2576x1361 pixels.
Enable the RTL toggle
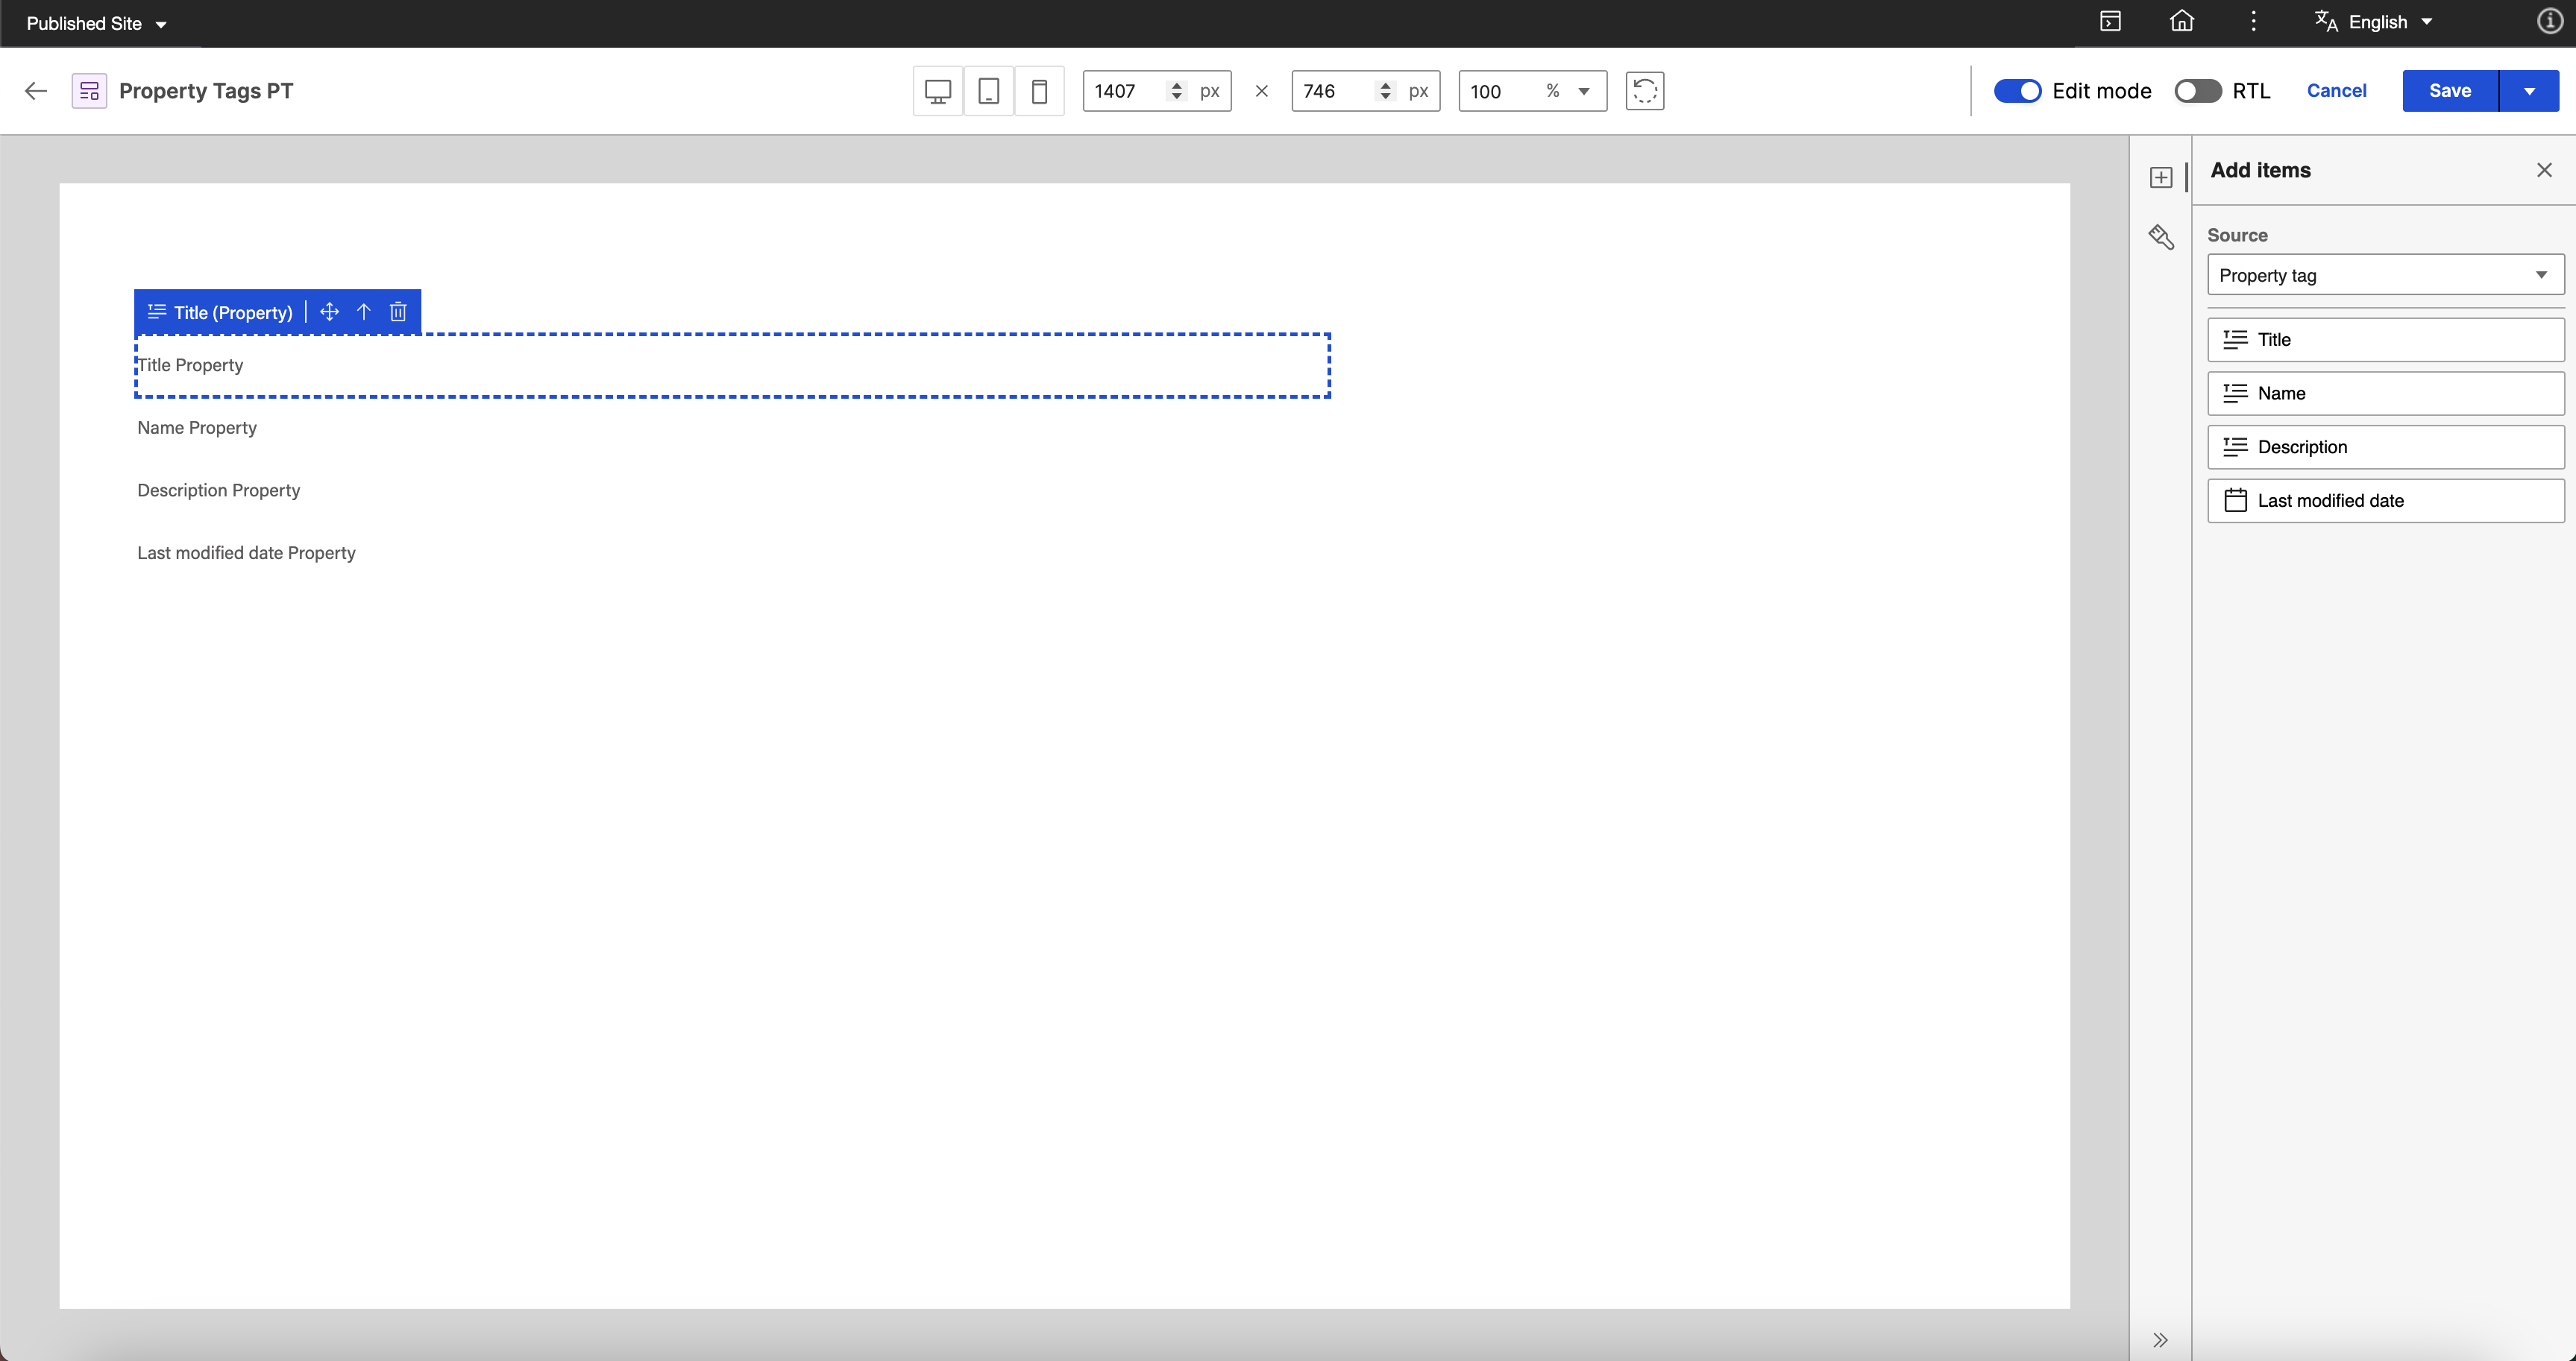coord(2197,91)
